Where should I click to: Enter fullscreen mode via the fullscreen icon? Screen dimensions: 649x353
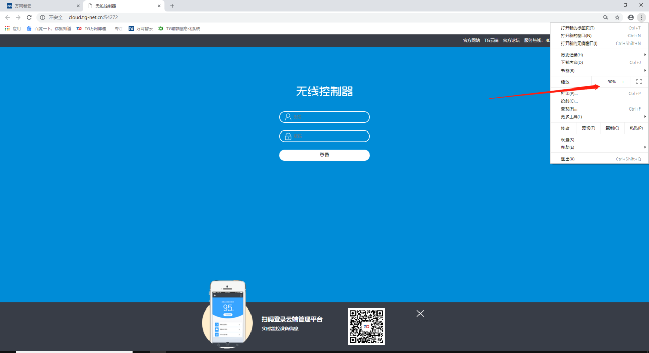(x=639, y=82)
